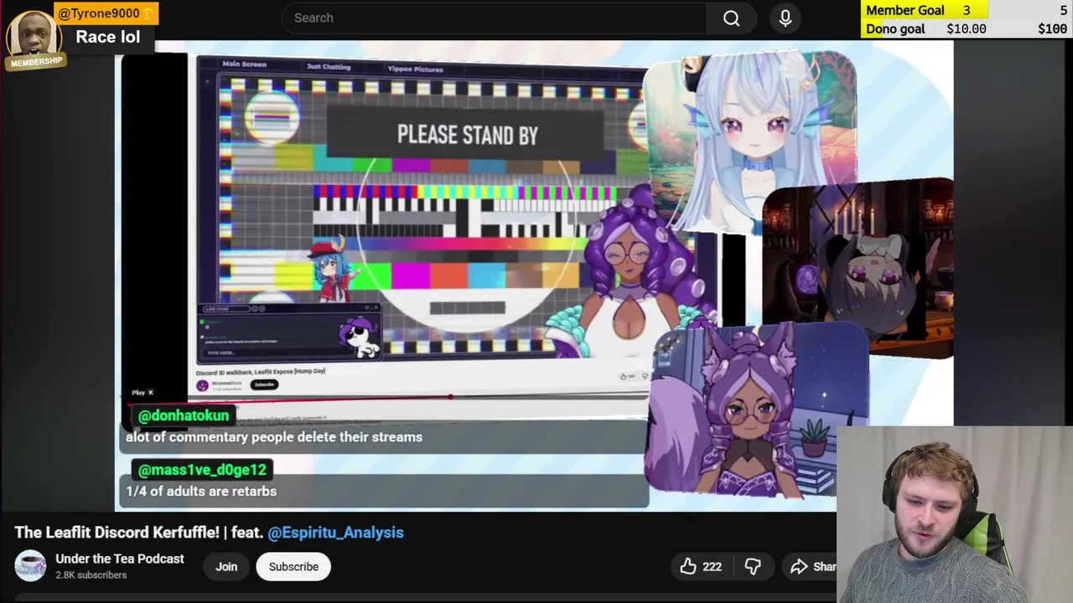Viewport: 1073px width, 603px height.
Task: Dislike the video with thumbs down icon
Action: (753, 567)
